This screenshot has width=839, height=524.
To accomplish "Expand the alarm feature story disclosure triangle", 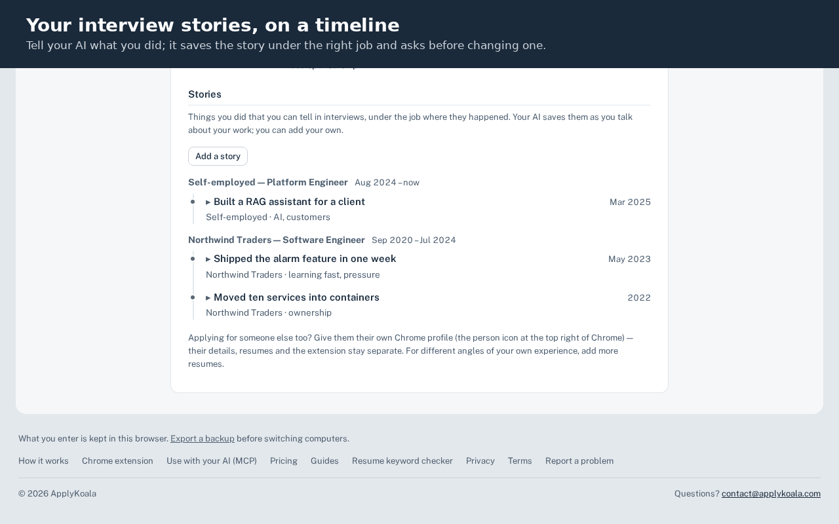I will tap(208, 259).
